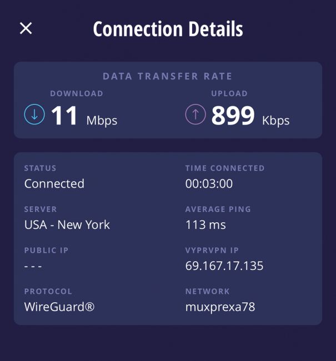The image size is (336, 361).
Task: Tap the Server field label
Action: (41, 209)
